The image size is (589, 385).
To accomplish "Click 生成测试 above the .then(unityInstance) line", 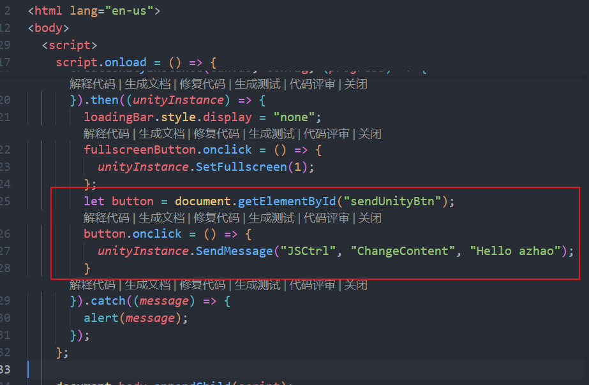I will 257,84.
